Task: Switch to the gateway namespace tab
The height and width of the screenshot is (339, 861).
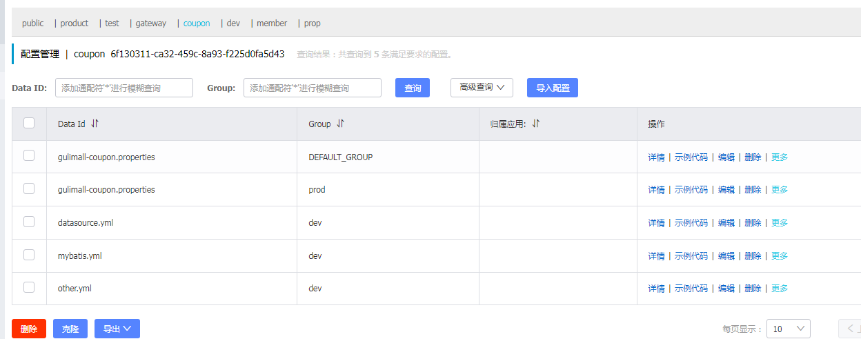Action: [151, 23]
